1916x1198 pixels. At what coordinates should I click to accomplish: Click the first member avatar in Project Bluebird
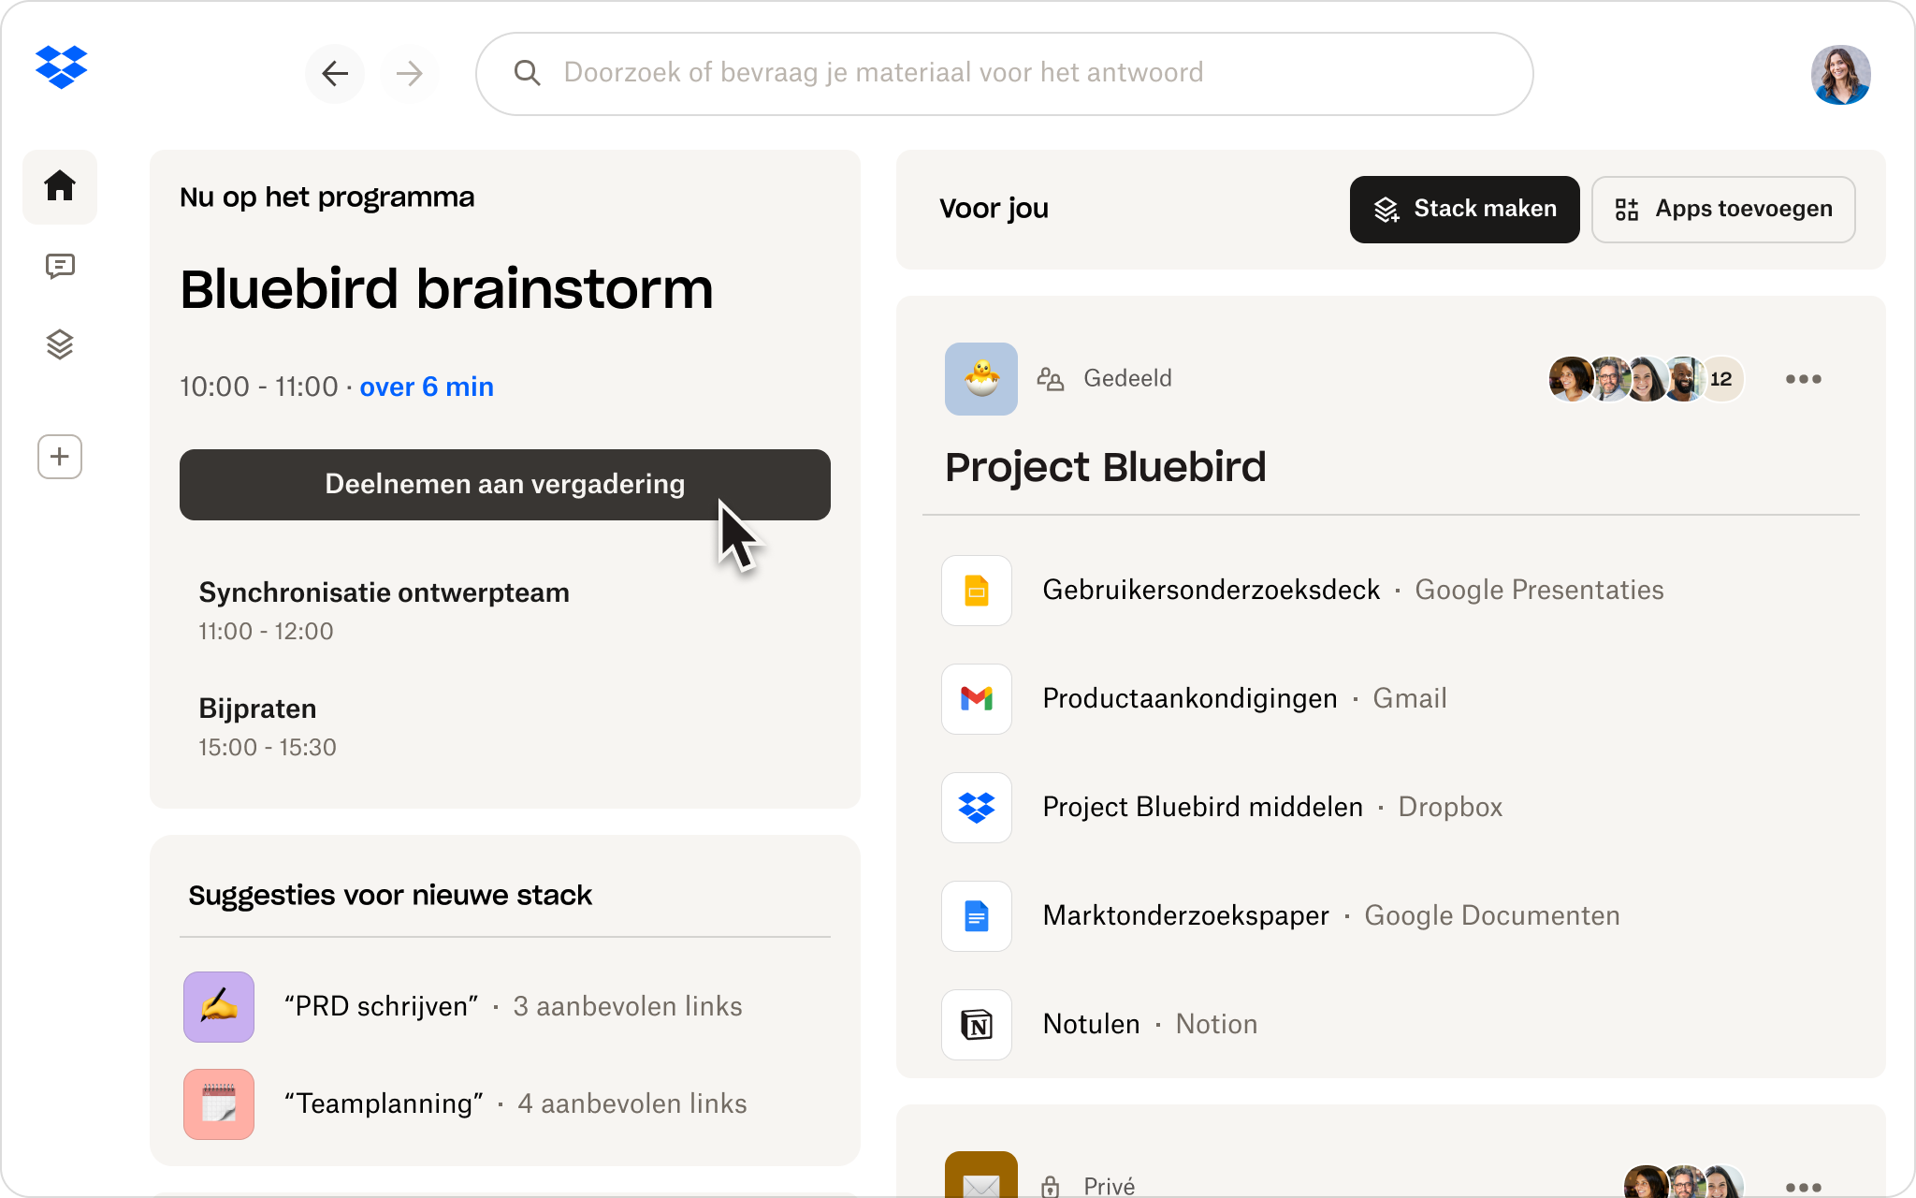coord(1571,379)
